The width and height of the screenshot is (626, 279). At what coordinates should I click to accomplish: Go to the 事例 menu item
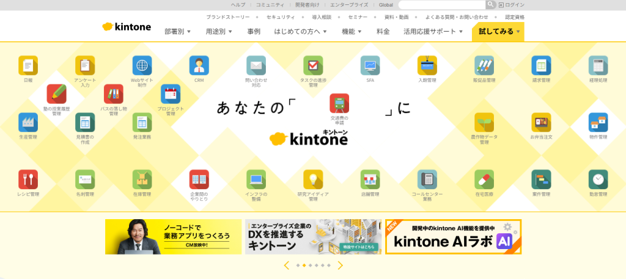point(254,32)
